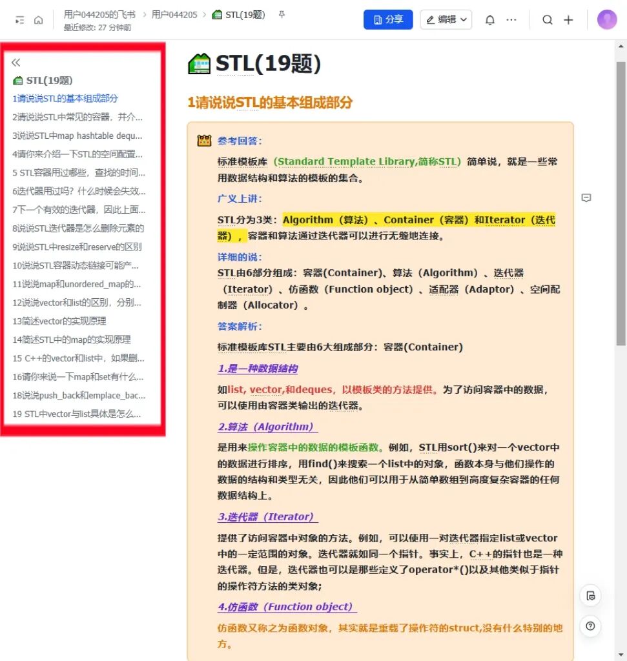Go to 用户044205的飞书 breadcrumb
627x661 pixels.
[x=99, y=15]
